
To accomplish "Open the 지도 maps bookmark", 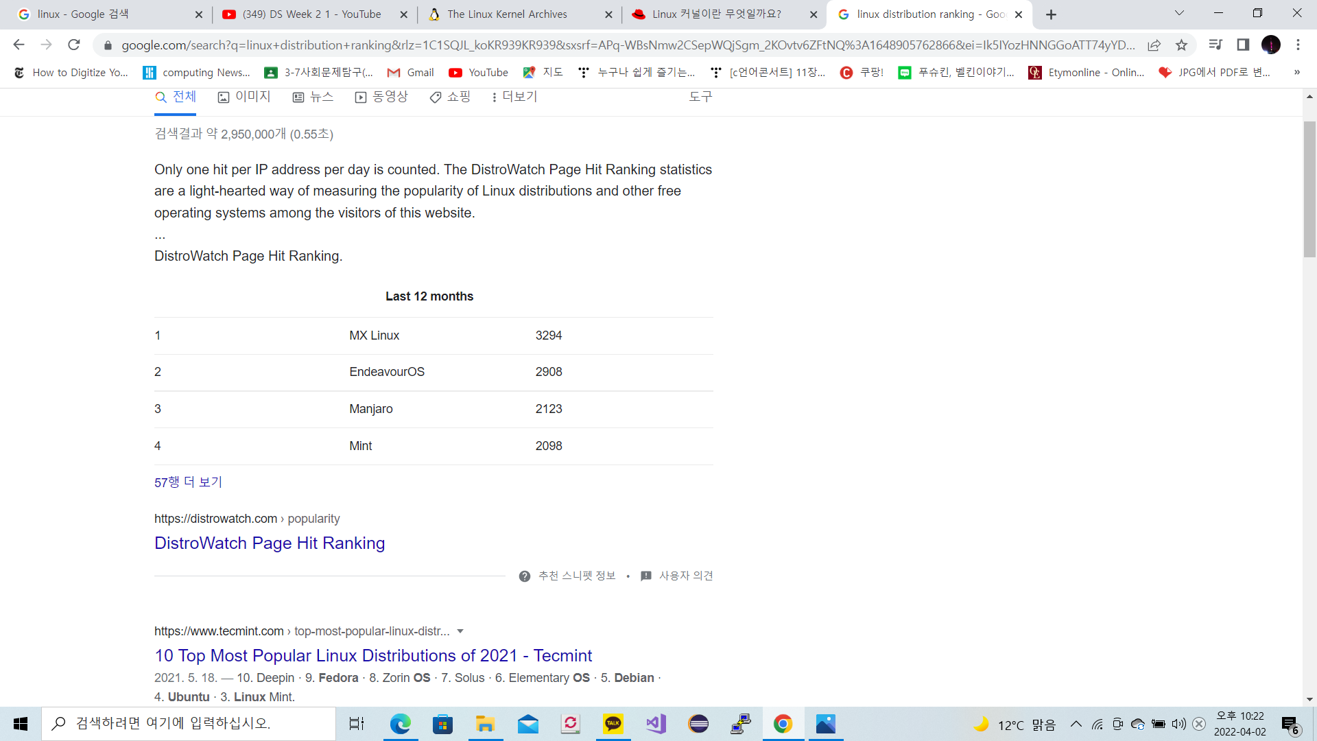I will click(x=543, y=73).
